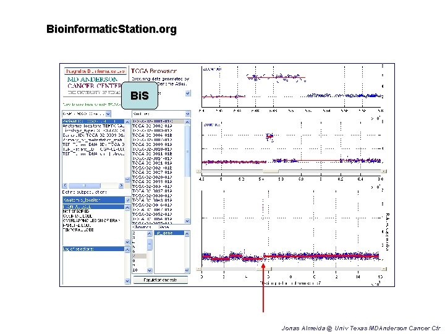Click the Log of selections scroll-up arrow
The image size is (445, 334).
pyautogui.click(x=127, y=249)
